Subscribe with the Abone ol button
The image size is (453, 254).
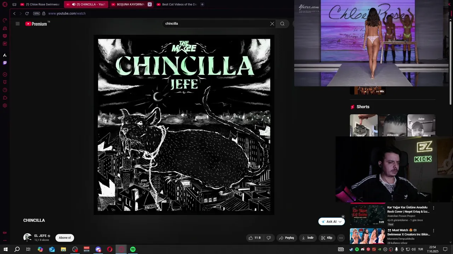(x=65, y=238)
